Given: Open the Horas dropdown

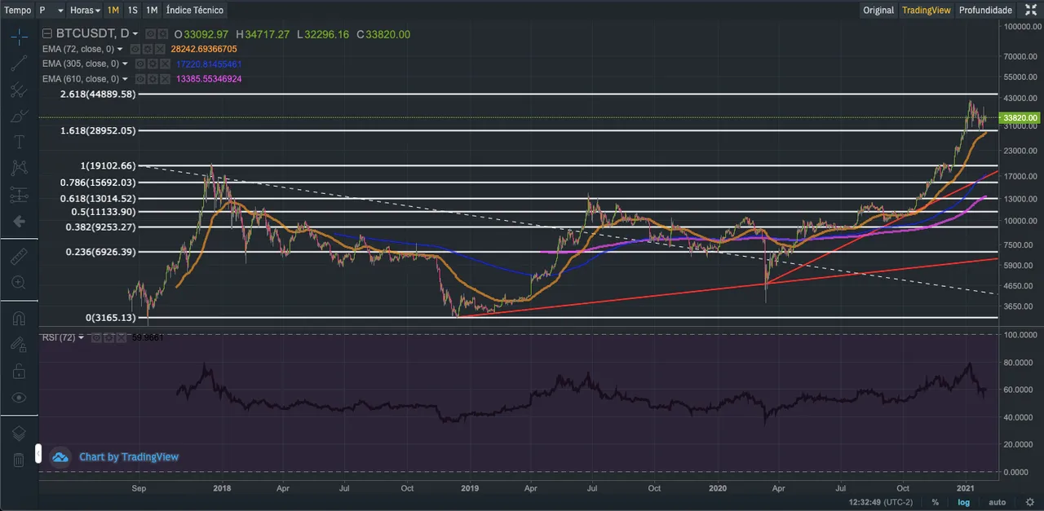Looking at the screenshot, I should pos(86,10).
